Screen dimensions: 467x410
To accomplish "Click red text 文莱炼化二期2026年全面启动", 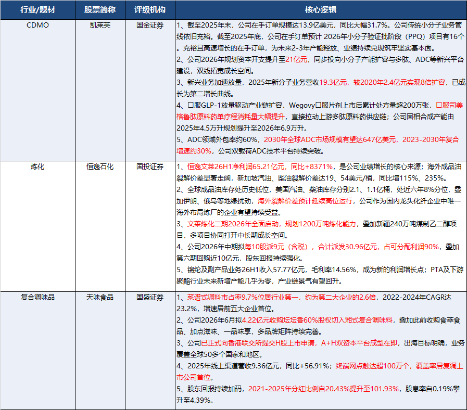I will (x=233, y=224).
